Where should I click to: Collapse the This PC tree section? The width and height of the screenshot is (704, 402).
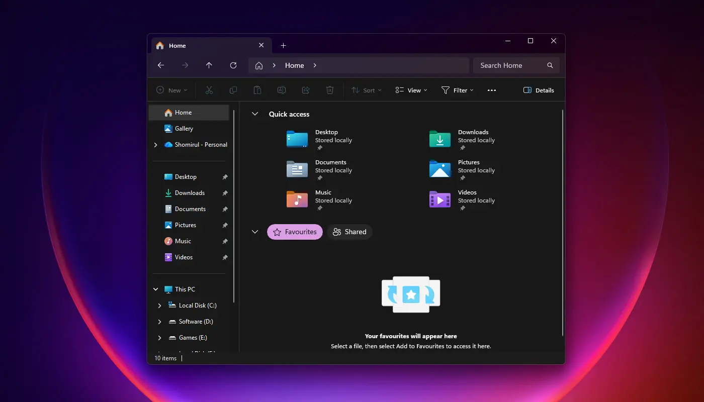click(x=155, y=289)
